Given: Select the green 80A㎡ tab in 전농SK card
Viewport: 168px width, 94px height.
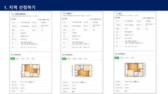Looking at the screenshot, I should [x=64, y=59].
